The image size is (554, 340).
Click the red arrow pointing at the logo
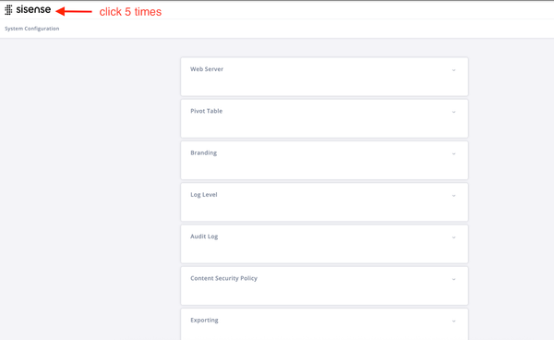[x=74, y=12]
